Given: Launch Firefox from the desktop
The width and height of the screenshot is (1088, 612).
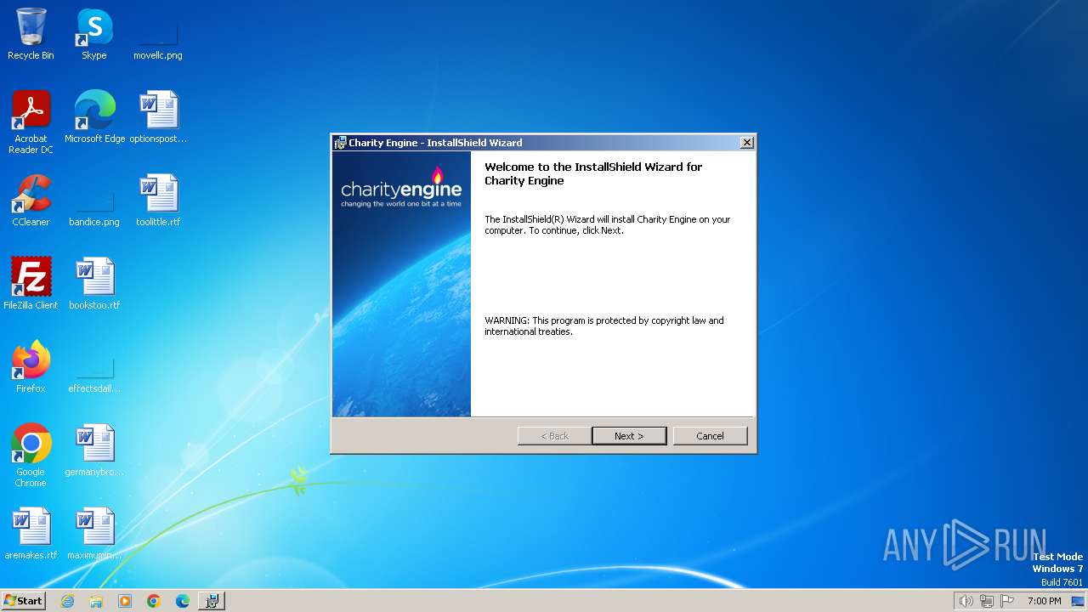Looking at the screenshot, I should click(x=31, y=366).
